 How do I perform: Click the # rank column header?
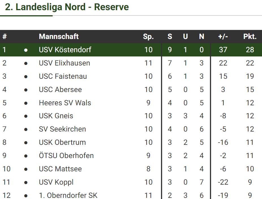tap(5, 36)
